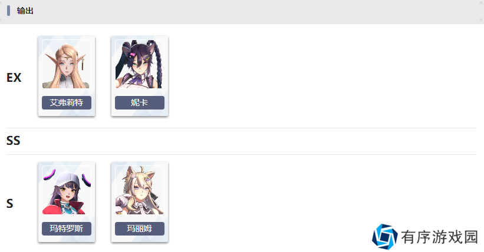Click the empty SS tier row
484x252 pixels.
241,141
